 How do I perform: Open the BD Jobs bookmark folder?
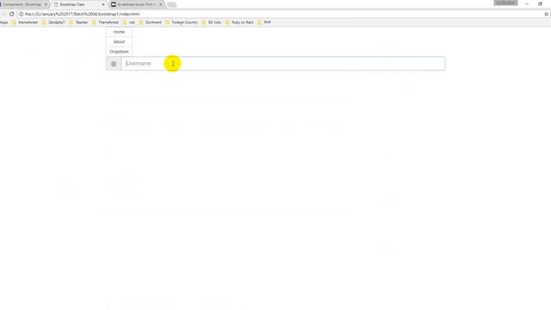point(211,22)
